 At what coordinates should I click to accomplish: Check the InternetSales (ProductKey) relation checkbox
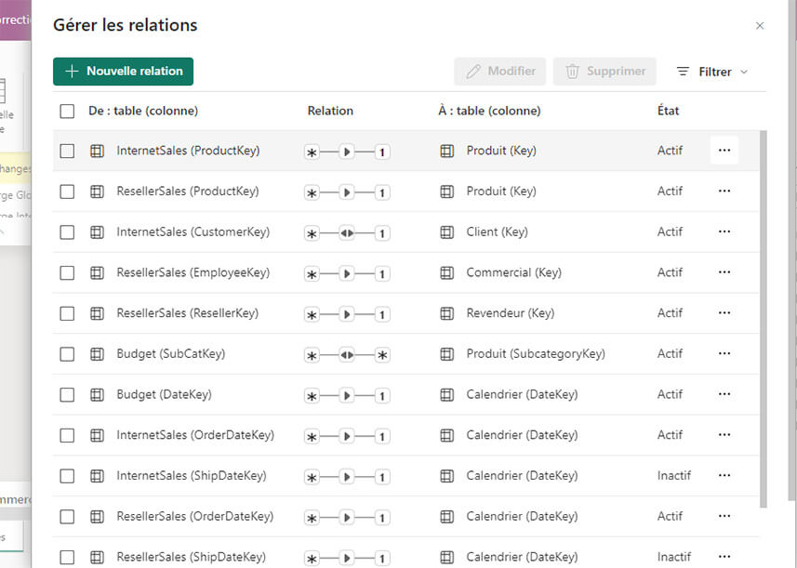(x=67, y=151)
